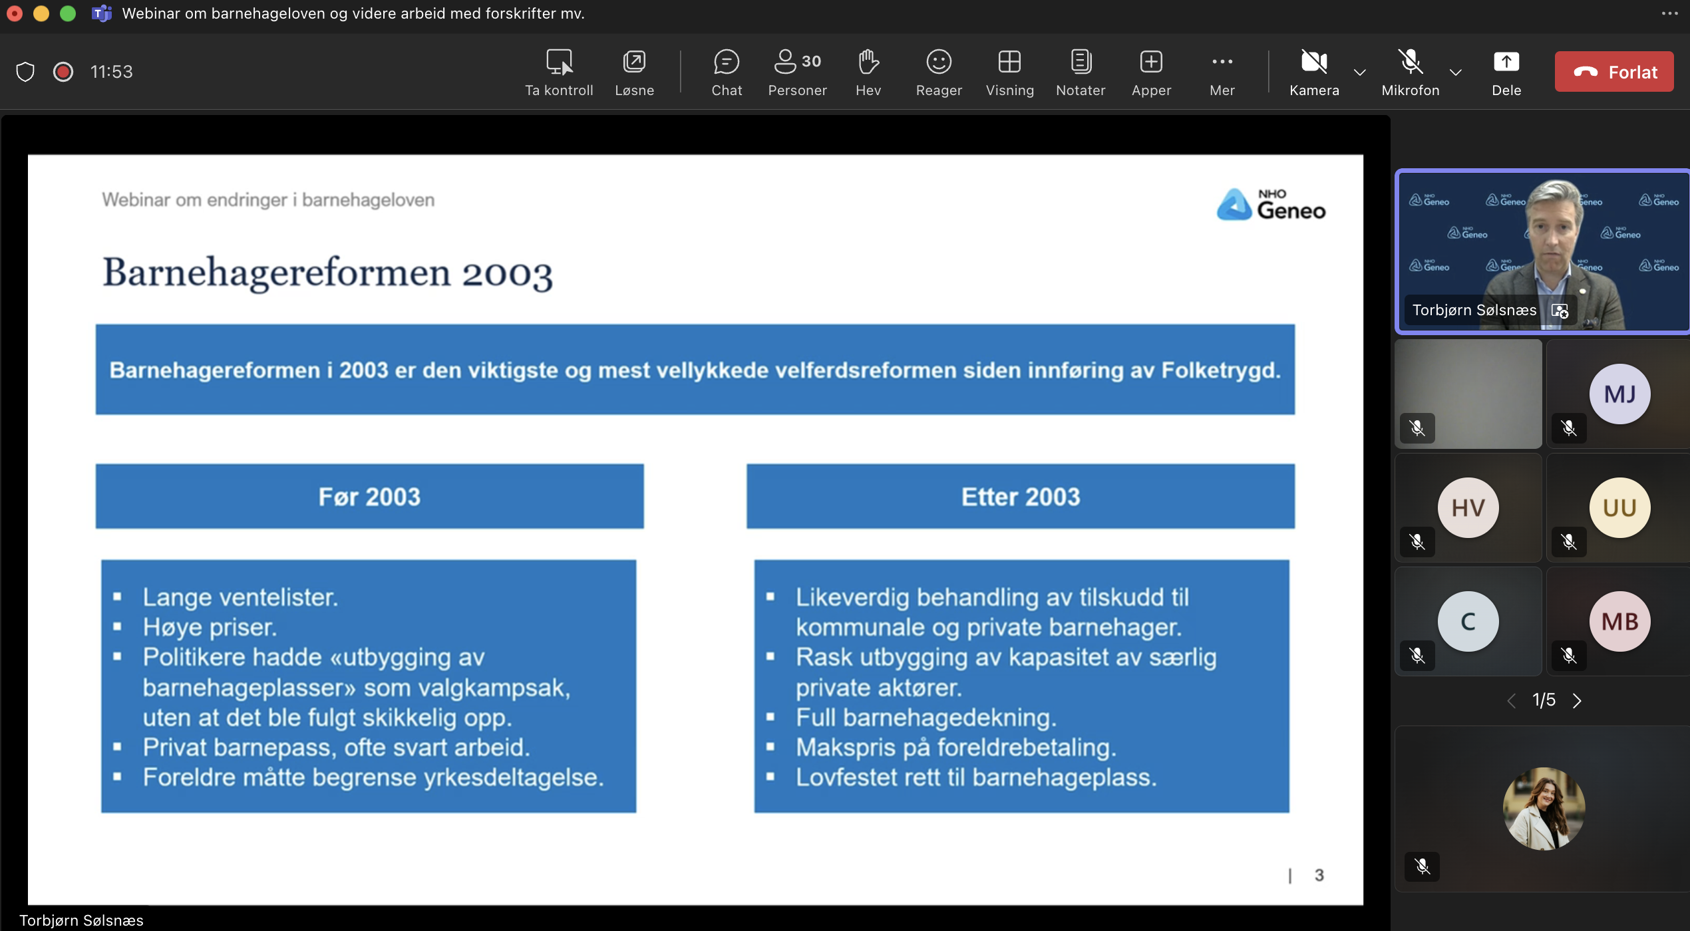The height and width of the screenshot is (931, 1690).
Task: Leave the meeting with Forlat
Action: click(x=1613, y=72)
